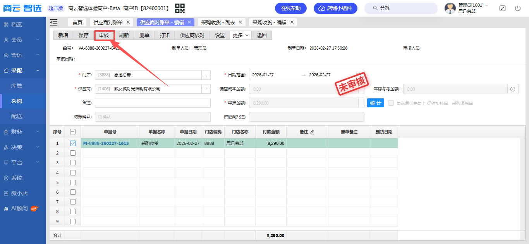The width and height of the screenshot is (529, 244).
Task: Click the blue 统计 button
Action: pos(375,103)
